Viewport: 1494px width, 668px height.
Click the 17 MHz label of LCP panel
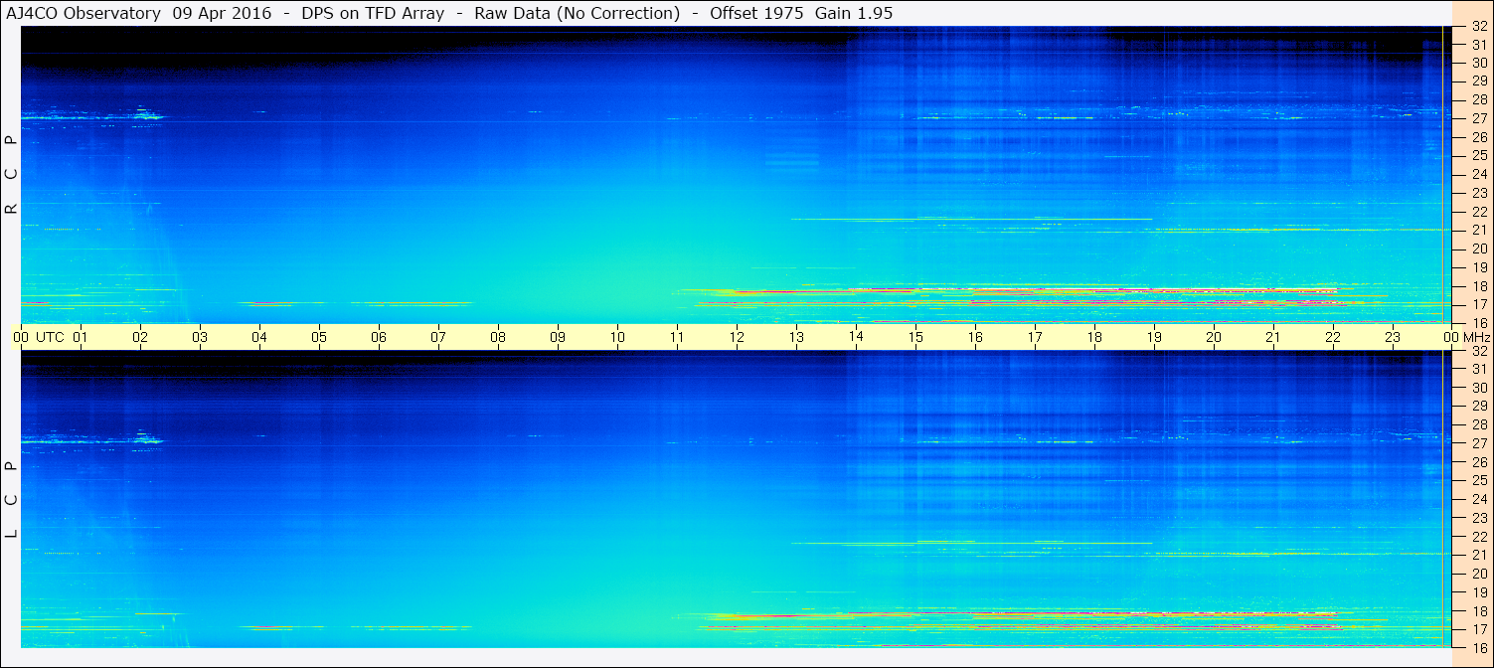click(x=1478, y=629)
